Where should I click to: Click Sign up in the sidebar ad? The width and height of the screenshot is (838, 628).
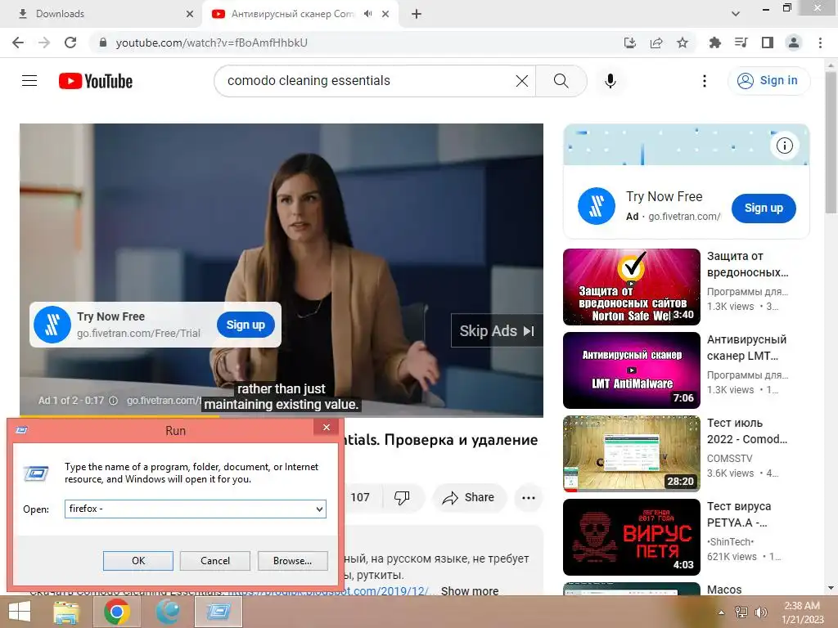[x=764, y=209]
